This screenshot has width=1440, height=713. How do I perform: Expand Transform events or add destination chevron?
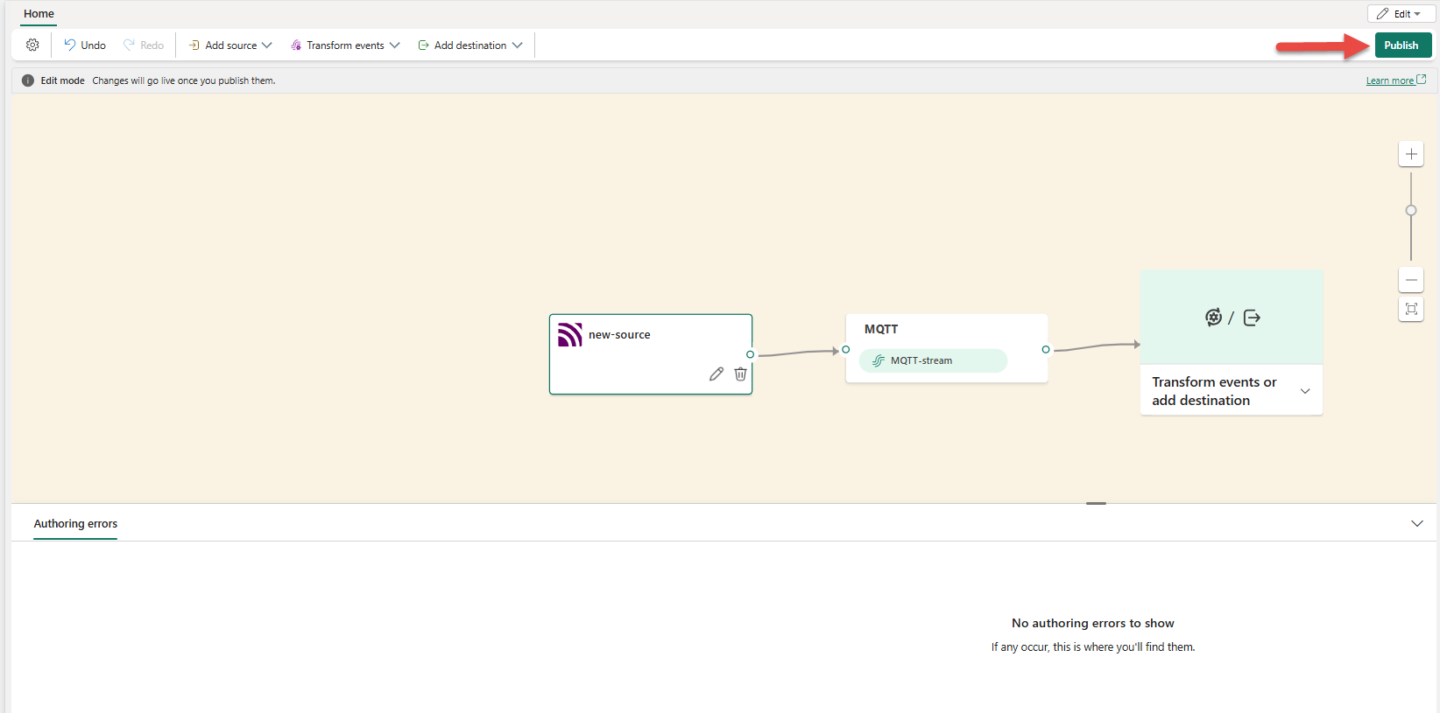click(1305, 391)
